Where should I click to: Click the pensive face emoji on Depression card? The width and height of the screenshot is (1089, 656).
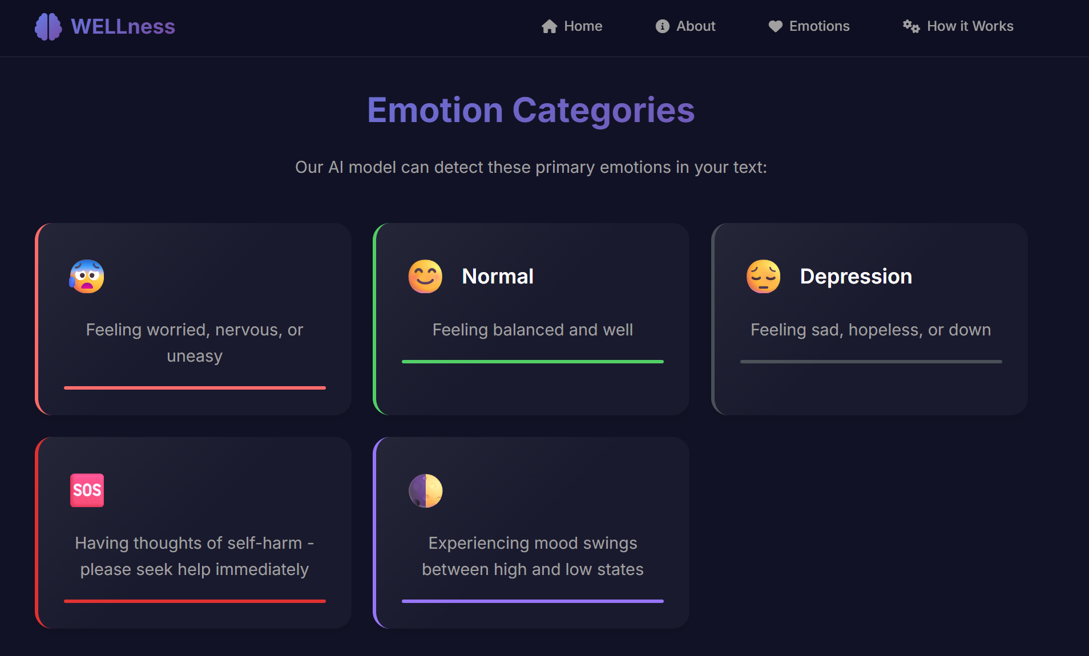click(x=764, y=277)
